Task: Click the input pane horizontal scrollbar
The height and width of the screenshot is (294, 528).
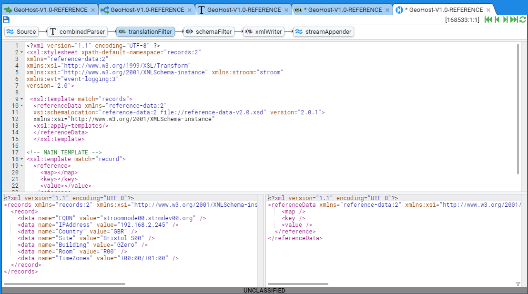Action: coord(64,284)
